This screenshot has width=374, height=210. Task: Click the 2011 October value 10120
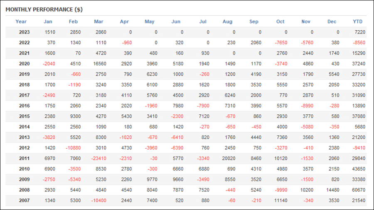point(281,158)
